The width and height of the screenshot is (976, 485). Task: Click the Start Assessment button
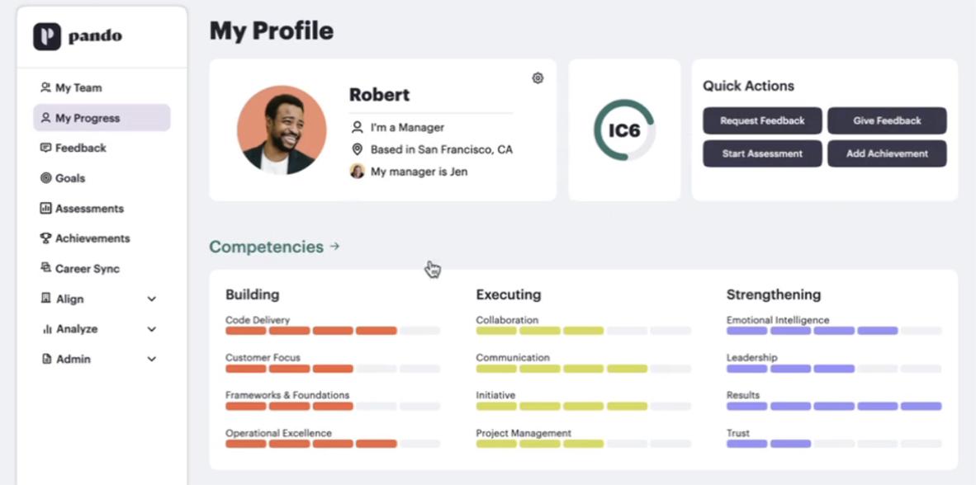tap(762, 153)
